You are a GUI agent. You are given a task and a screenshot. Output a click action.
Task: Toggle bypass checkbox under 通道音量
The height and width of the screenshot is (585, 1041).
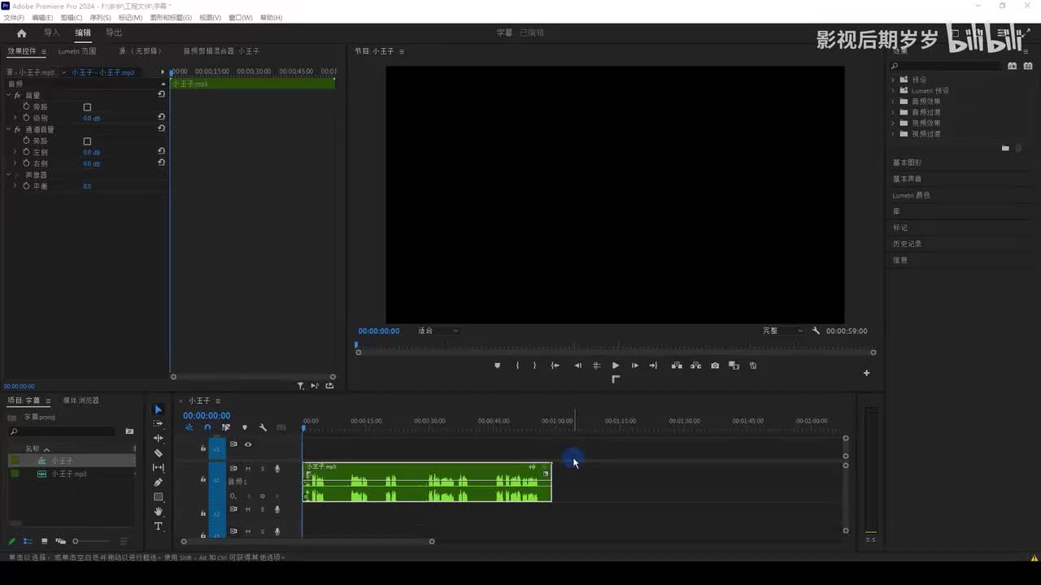(87, 141)
